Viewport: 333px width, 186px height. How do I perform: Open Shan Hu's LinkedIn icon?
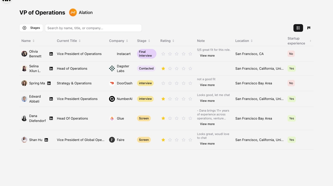click(x=46, y=140)
